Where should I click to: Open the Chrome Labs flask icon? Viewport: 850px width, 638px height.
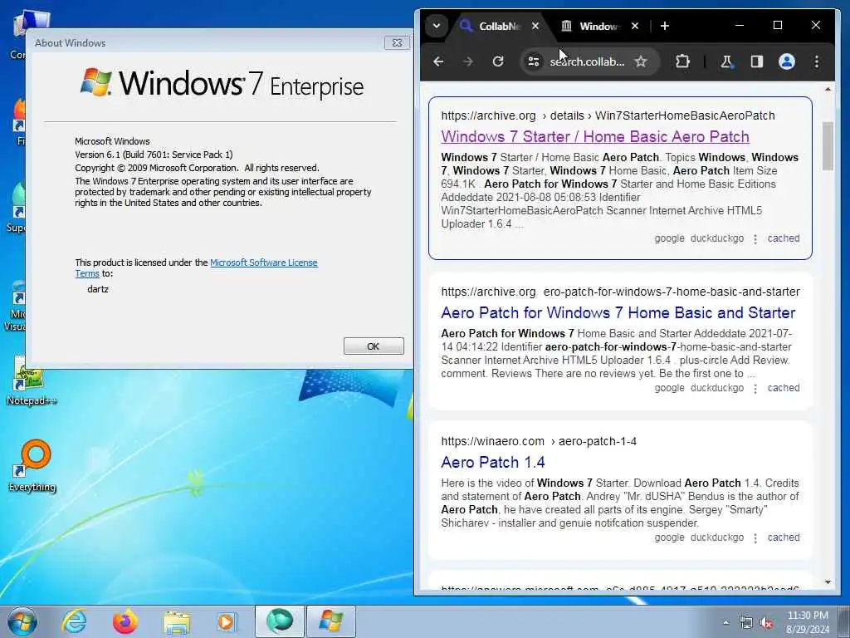coord(726,61)
